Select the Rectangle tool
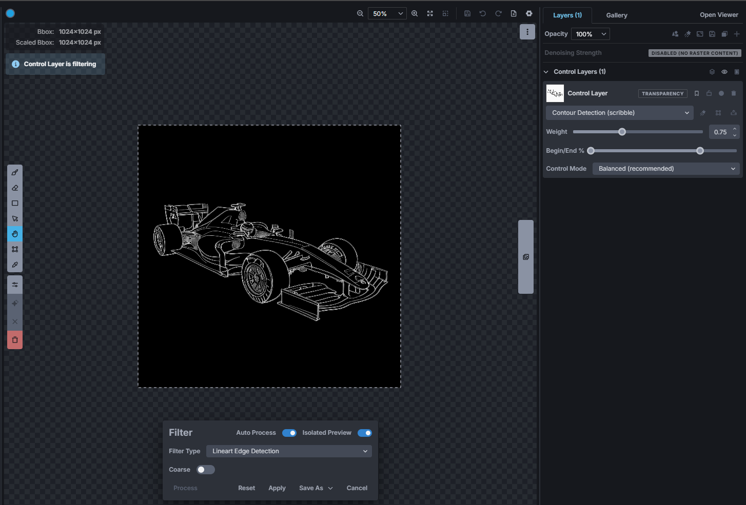 (x=15, y=203)
